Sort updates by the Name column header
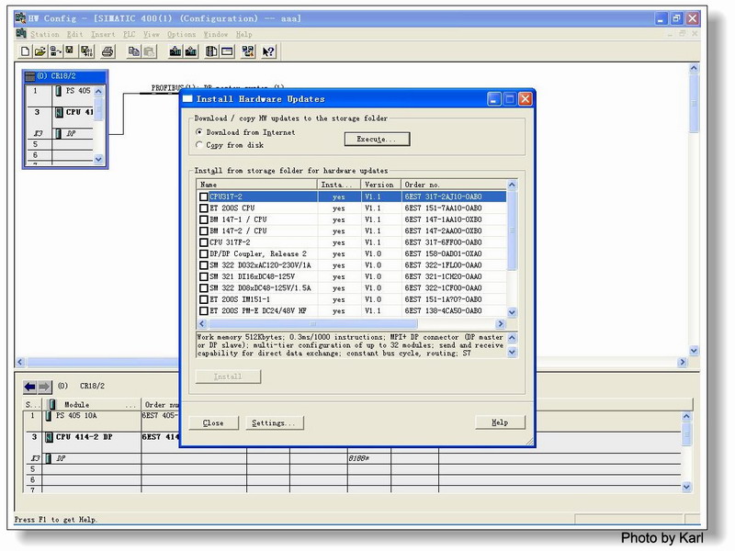The height and width of the screenshot is (551, 735). point(257,185)
